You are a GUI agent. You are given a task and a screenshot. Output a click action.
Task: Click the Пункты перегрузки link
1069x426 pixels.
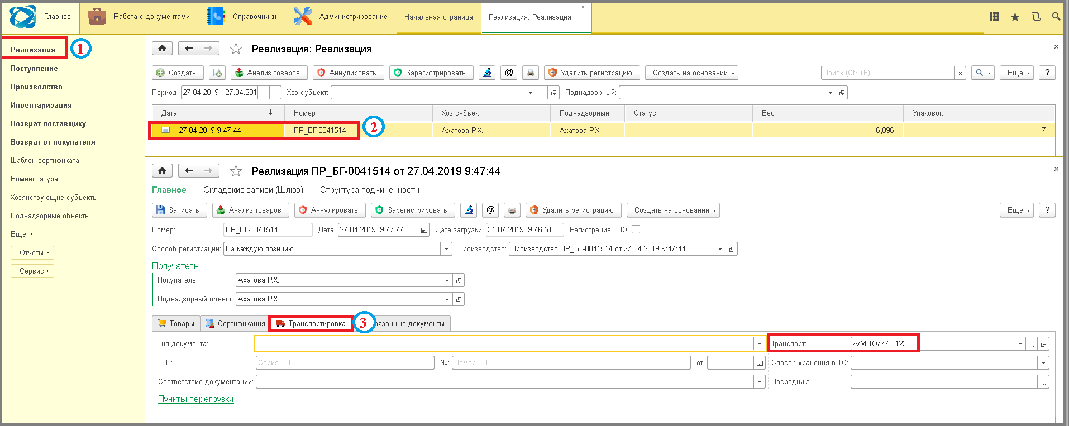tap(195, 399)
